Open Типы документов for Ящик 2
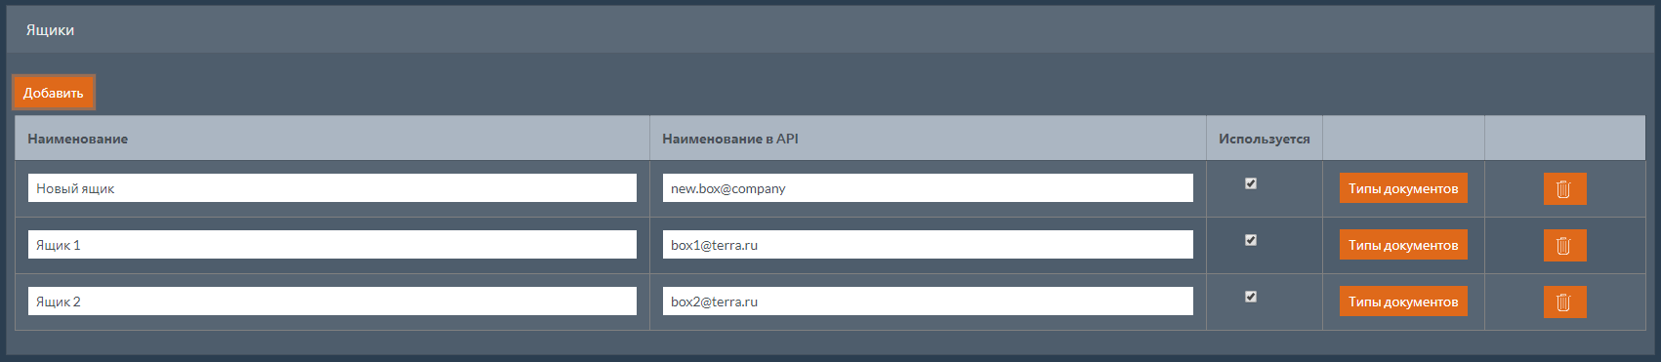 (1403, 302)
